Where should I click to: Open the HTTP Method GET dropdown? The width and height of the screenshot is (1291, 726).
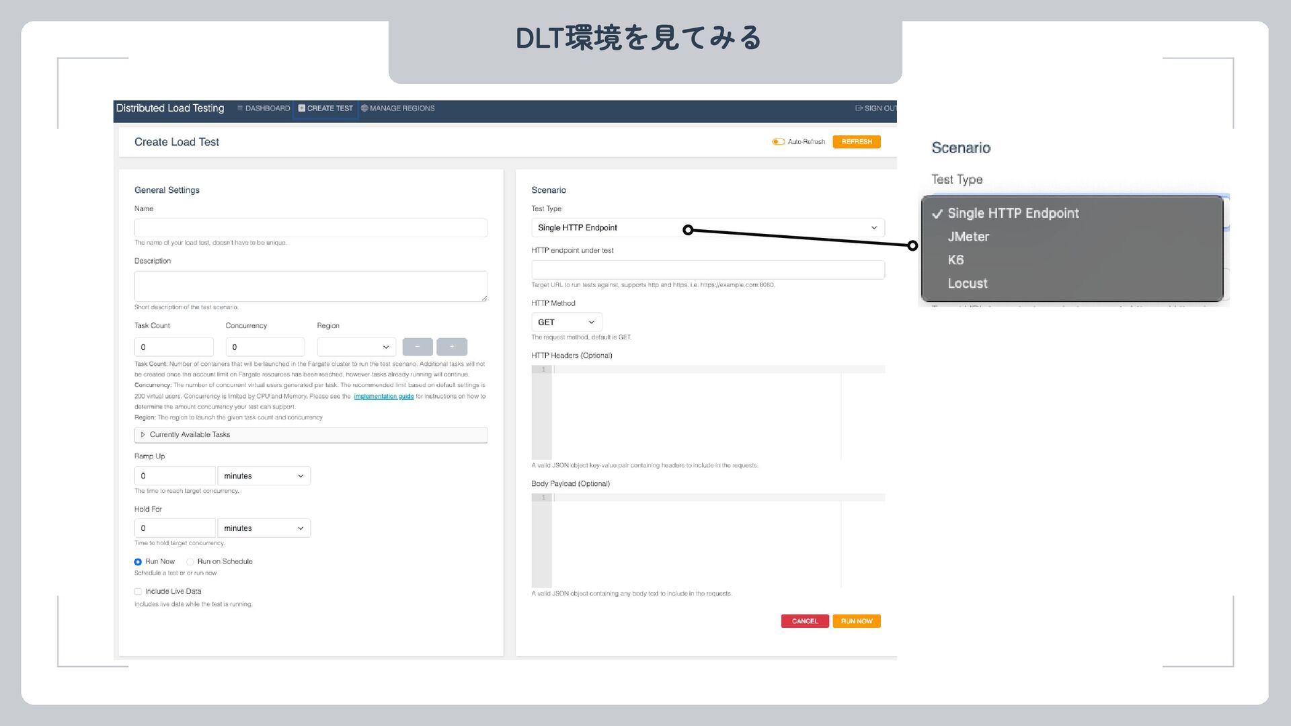pos(566,322)
